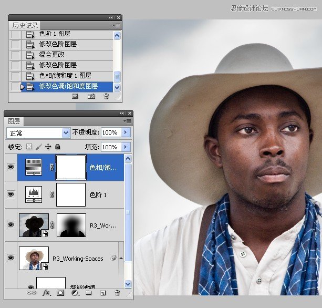Hide the 色阶 1 layer

pyautogui.click(x=11, y=194)
